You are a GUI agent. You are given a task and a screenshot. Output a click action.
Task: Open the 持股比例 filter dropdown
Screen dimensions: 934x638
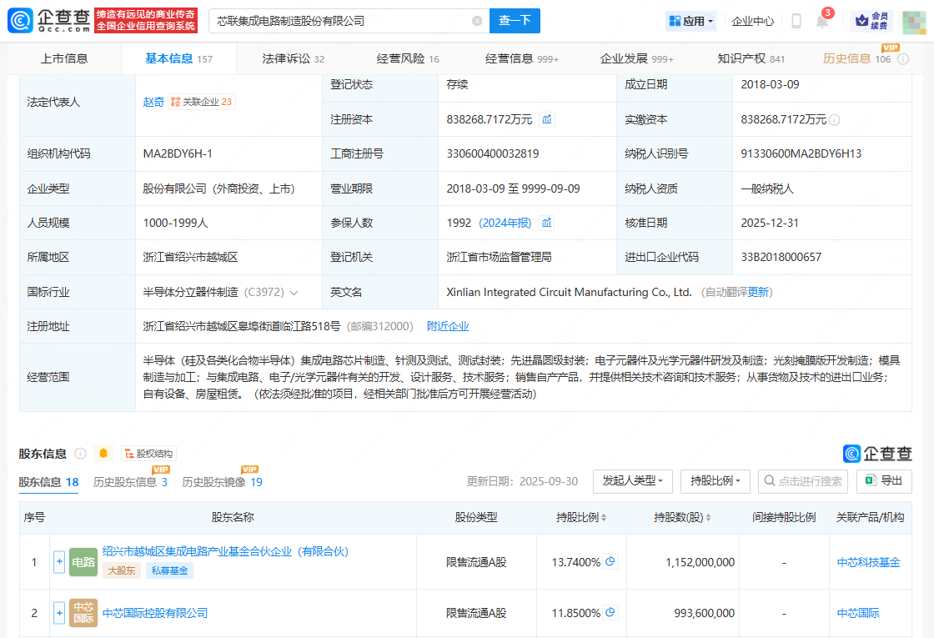pos(715,481)
